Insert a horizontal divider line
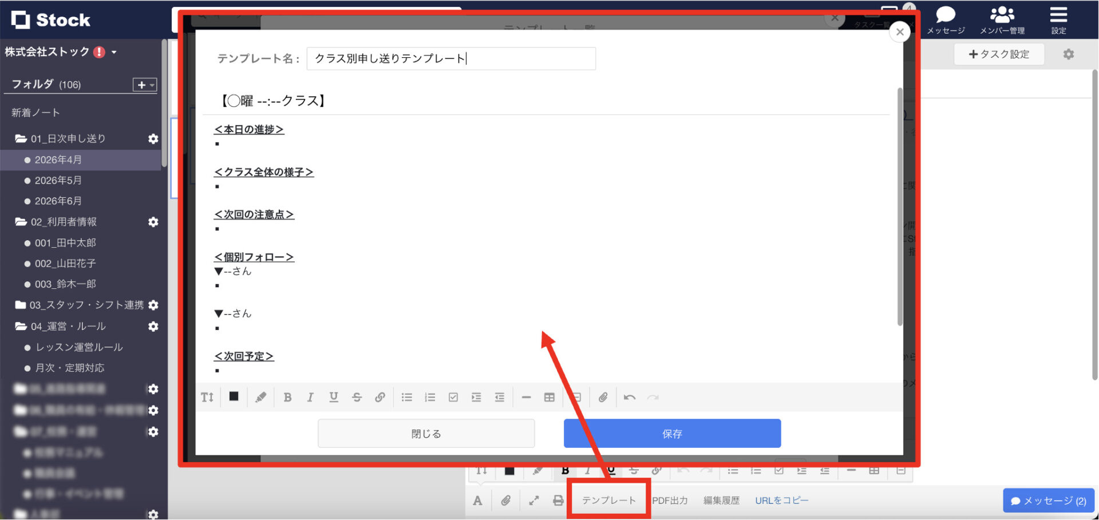 (526, 397)
